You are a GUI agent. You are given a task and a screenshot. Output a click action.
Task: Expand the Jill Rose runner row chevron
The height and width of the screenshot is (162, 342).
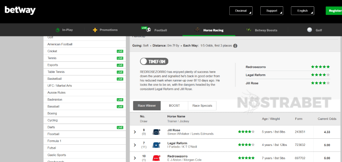point(135,132)
